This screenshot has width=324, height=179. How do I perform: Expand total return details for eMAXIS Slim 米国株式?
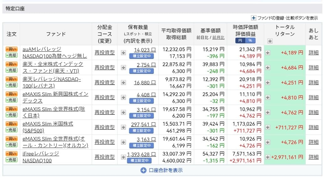point(268,127)
